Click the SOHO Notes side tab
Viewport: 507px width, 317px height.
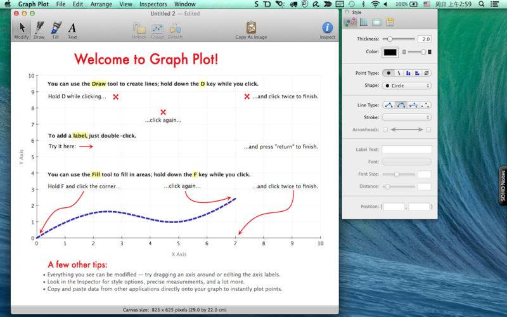click(x=503, y=186)
